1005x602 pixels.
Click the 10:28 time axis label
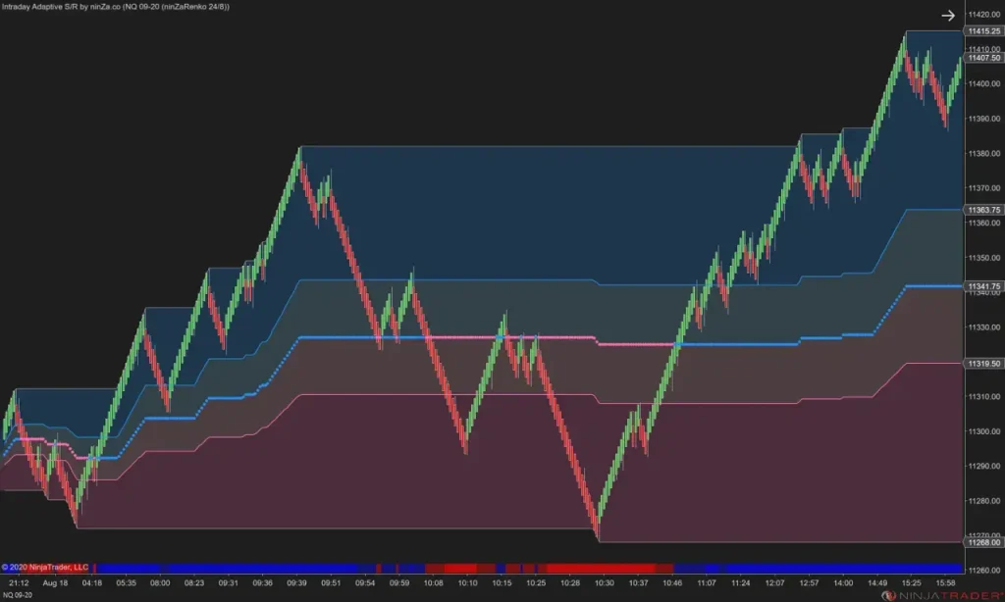[x=570, y=582]
